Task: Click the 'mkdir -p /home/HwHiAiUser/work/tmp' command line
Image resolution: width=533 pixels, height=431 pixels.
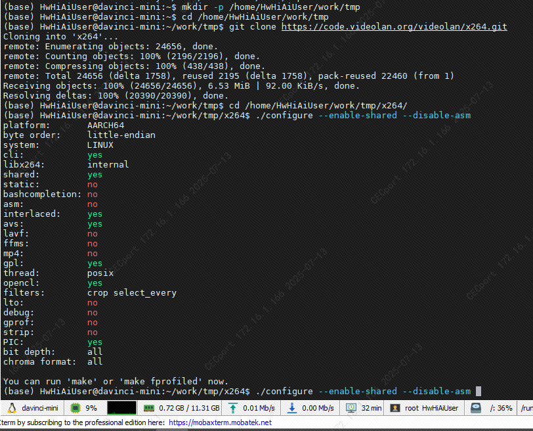Action: point(182,7)
